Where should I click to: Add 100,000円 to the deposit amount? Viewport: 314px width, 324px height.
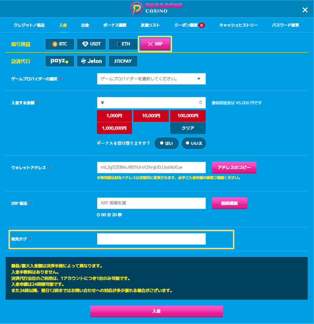pos(188,116)
